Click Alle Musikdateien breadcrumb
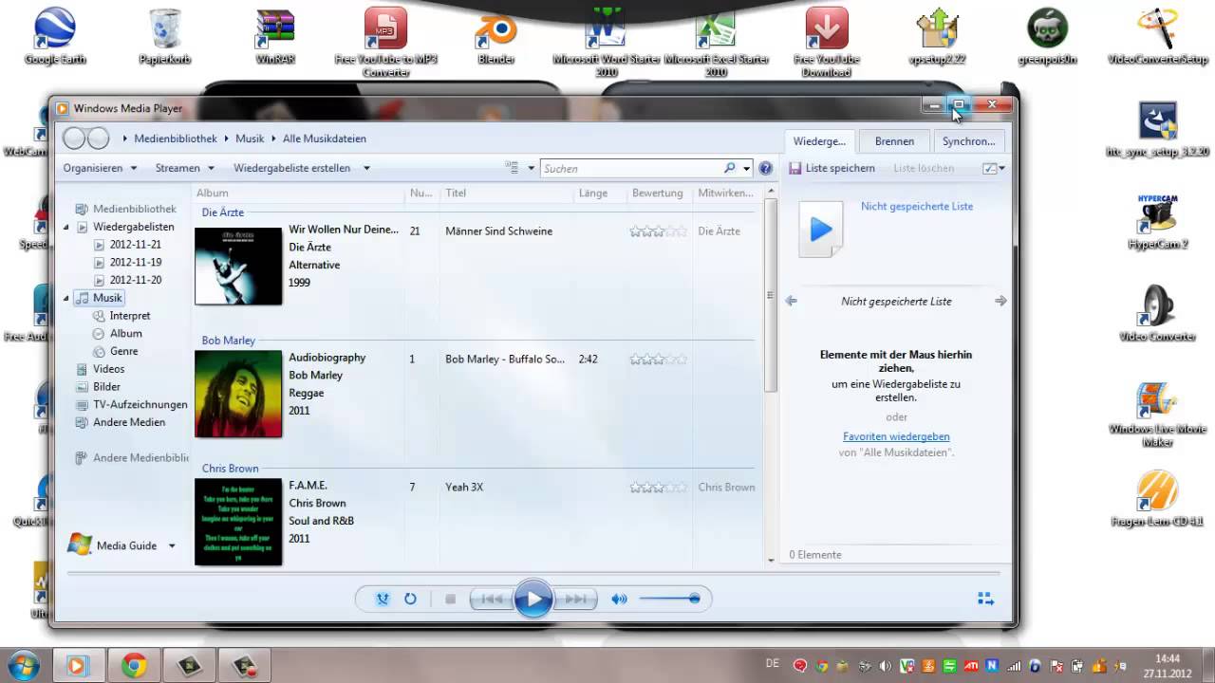Viewport: 1215px width, 683px height. coord(325,138)
